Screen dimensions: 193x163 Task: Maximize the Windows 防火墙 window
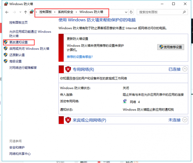(x=173, y=4)
